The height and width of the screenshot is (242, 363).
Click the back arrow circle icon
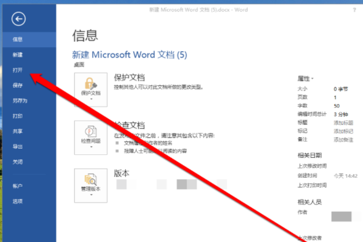tap(19, 19)
